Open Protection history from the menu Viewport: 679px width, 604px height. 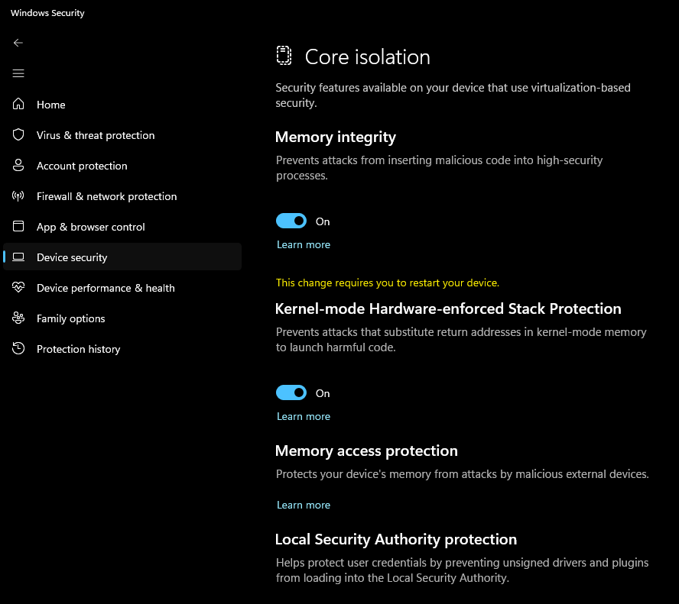tap(78, 348)
